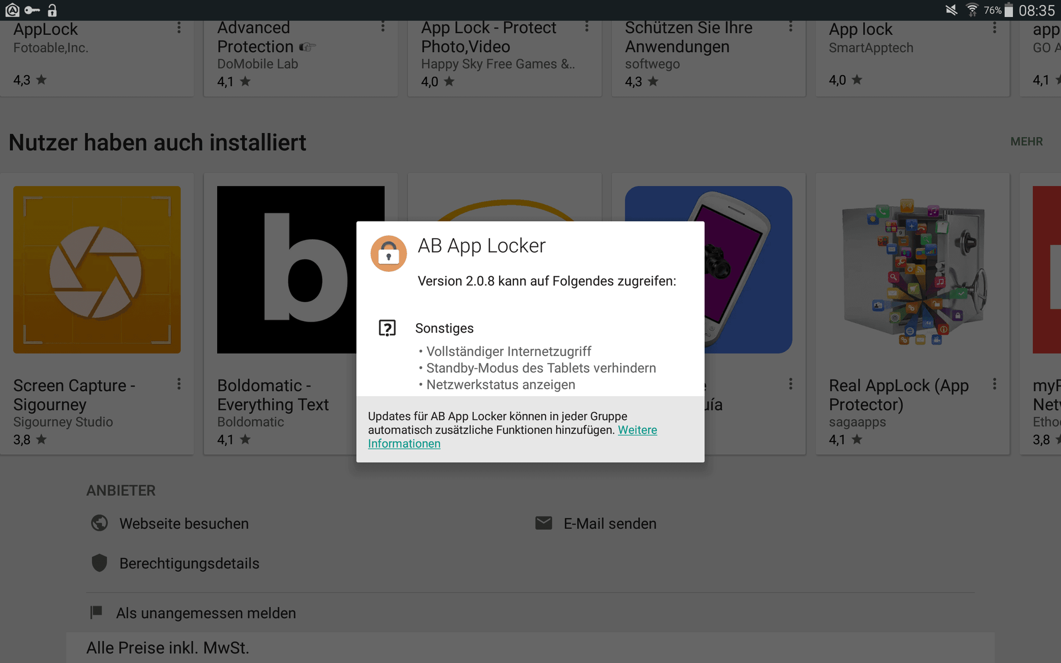Viewport: 1061px width, 663px height.
Task: Tap the muted sound status bar icon
Action: 951,10
